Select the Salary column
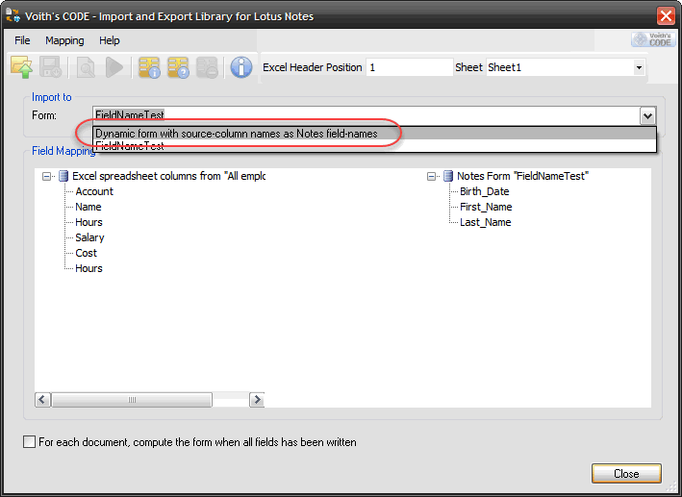Viewport: 682px width, 497px height. pos(89,237)
